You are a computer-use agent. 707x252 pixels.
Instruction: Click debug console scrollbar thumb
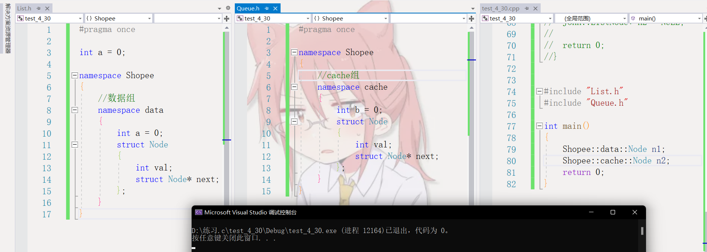(x=642, y=231)
